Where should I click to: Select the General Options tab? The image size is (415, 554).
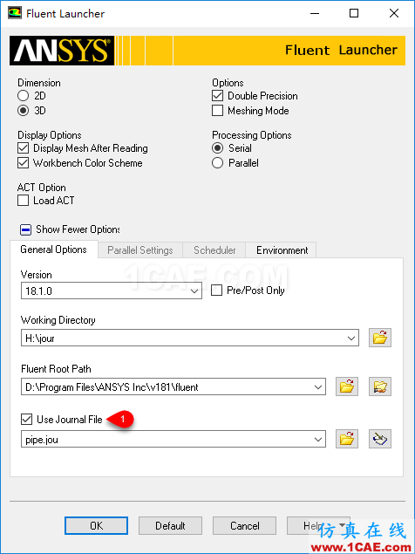[x=54, y=250]
